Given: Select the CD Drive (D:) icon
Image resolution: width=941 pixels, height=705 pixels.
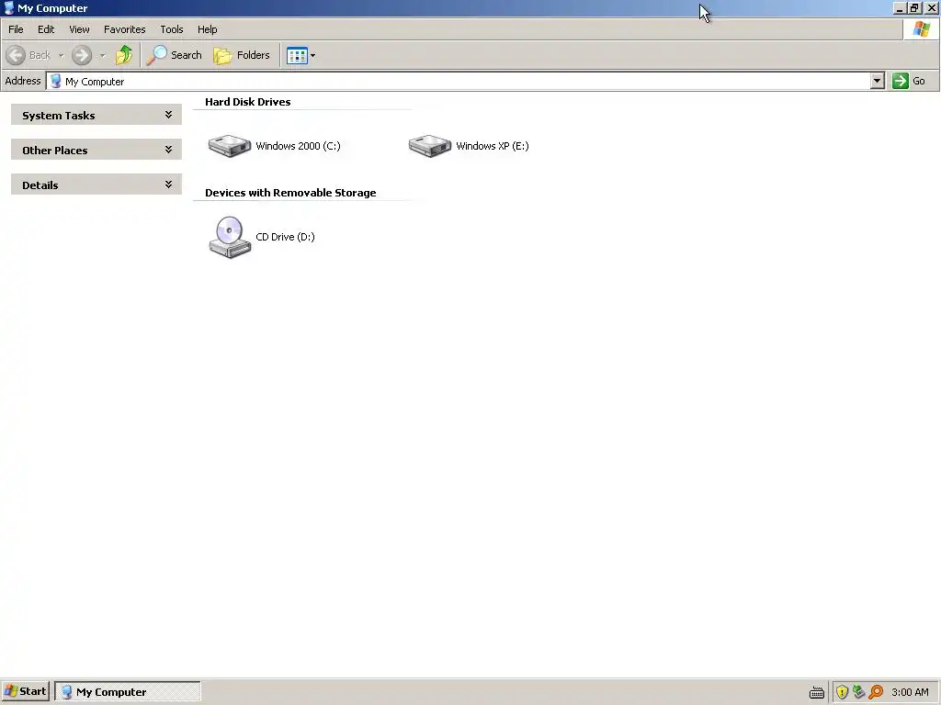Looking at the screenshot, I should [230, 238].
